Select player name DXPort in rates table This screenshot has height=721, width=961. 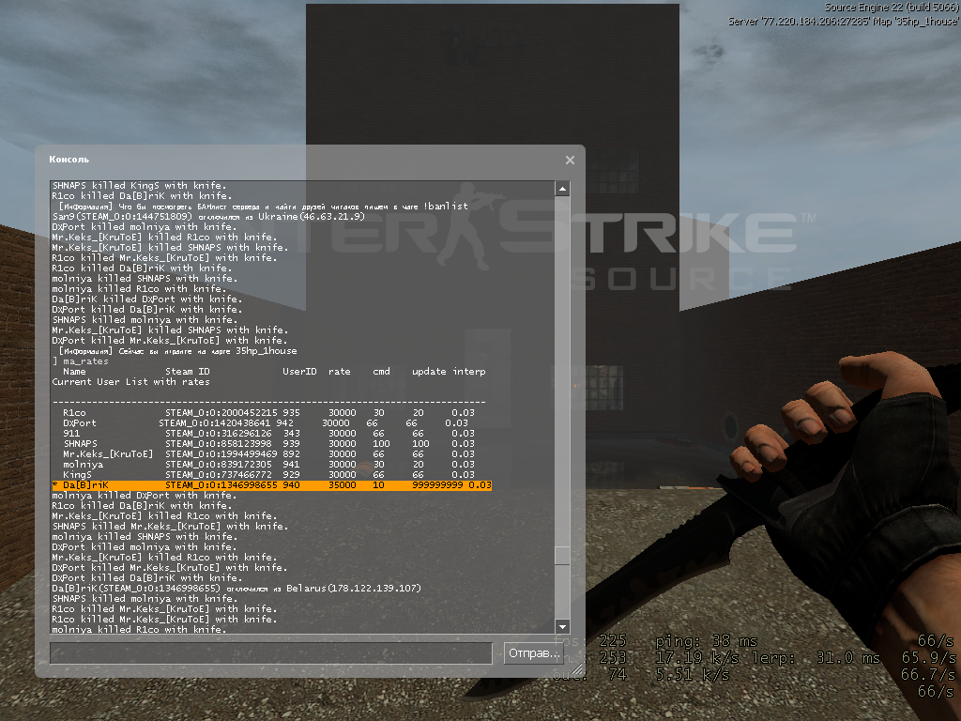80,423
